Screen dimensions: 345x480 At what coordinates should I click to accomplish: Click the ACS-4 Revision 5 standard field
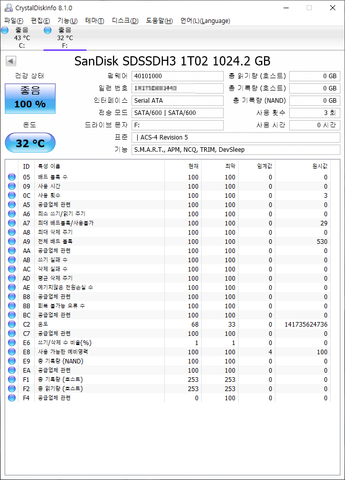(236, 137)
